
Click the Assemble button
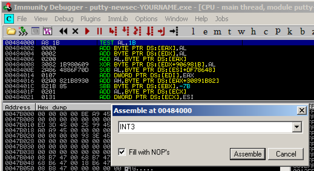point(248,154)
